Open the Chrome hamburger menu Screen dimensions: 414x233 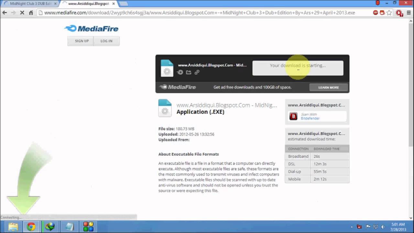click(x=408, y=13)
